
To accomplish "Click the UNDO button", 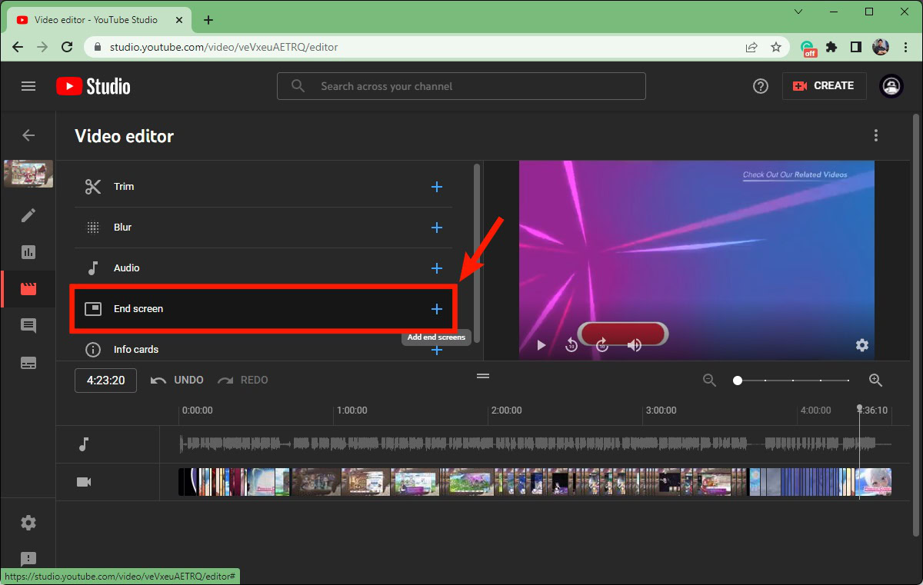I will (x=178, y=381).
